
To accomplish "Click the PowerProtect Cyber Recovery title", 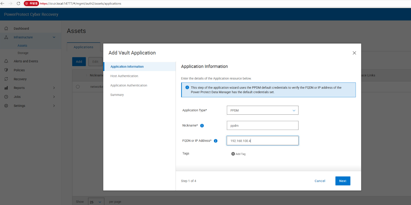I will 31,14.
